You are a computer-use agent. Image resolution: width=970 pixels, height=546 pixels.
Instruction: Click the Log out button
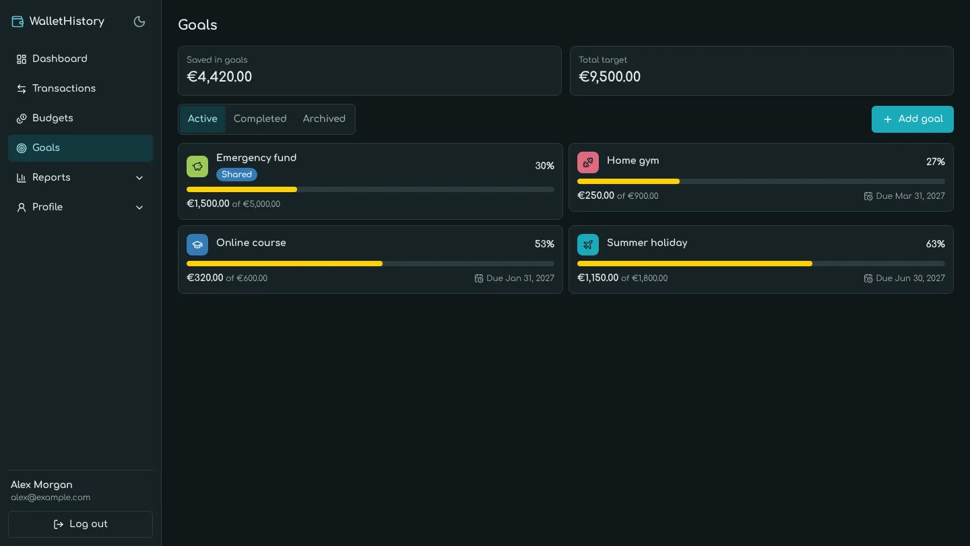pos(80,524)
